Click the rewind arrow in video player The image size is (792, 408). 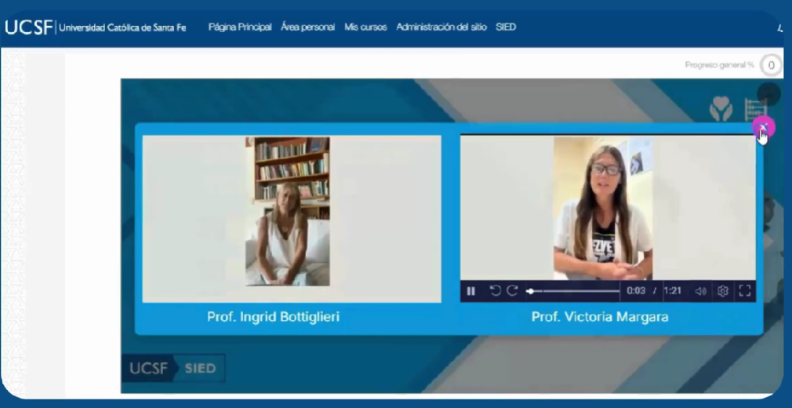click(x=496, y=291)
